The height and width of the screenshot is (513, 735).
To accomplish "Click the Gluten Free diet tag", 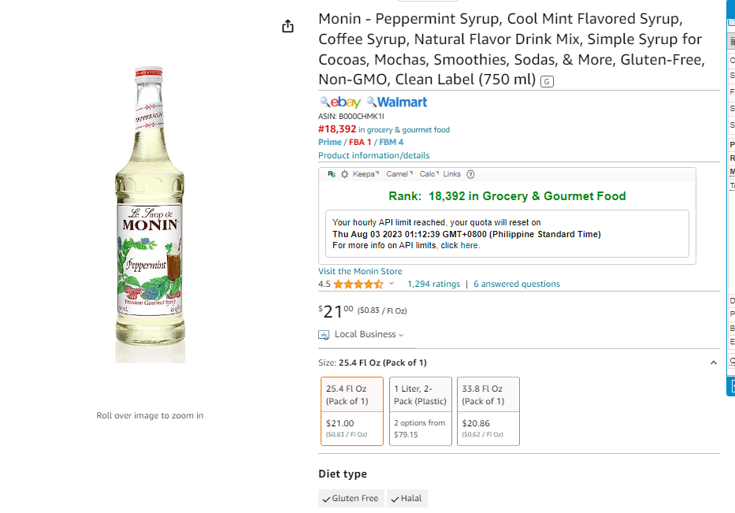I will tap(351, 499).
